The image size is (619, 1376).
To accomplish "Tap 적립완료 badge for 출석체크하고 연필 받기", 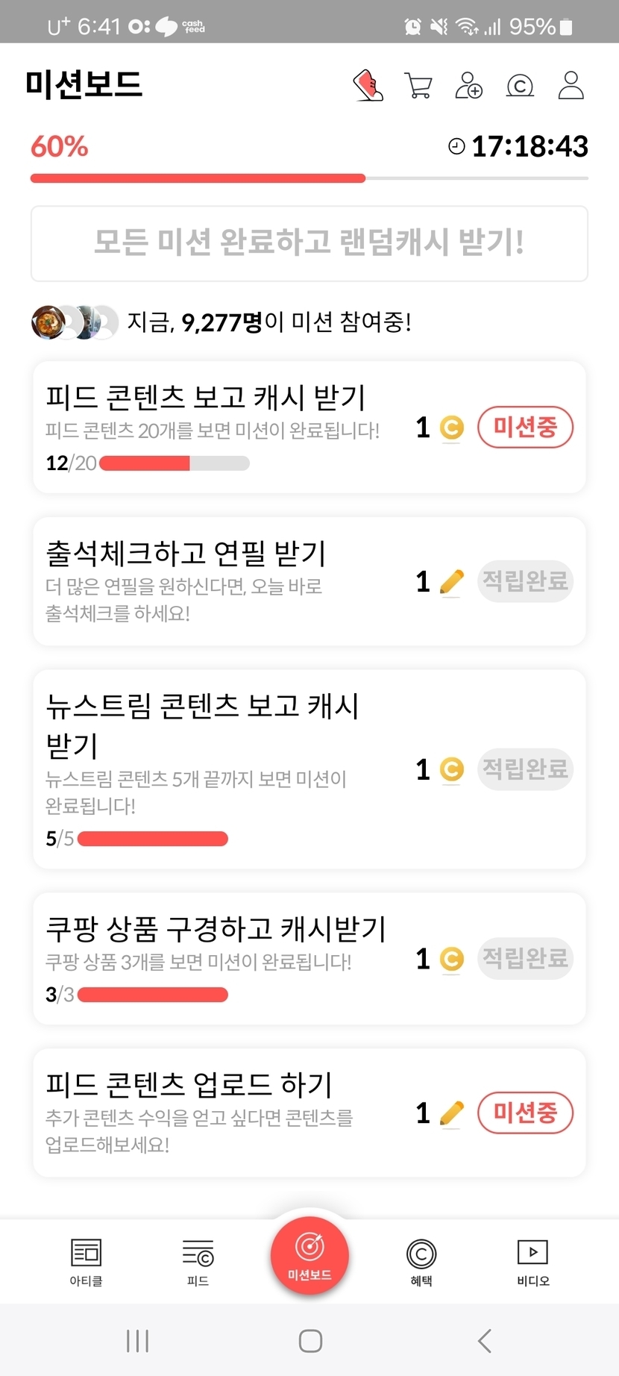I will 525,581.
